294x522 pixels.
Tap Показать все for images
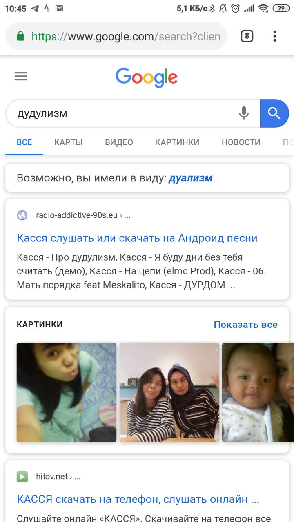pos(246,325)
